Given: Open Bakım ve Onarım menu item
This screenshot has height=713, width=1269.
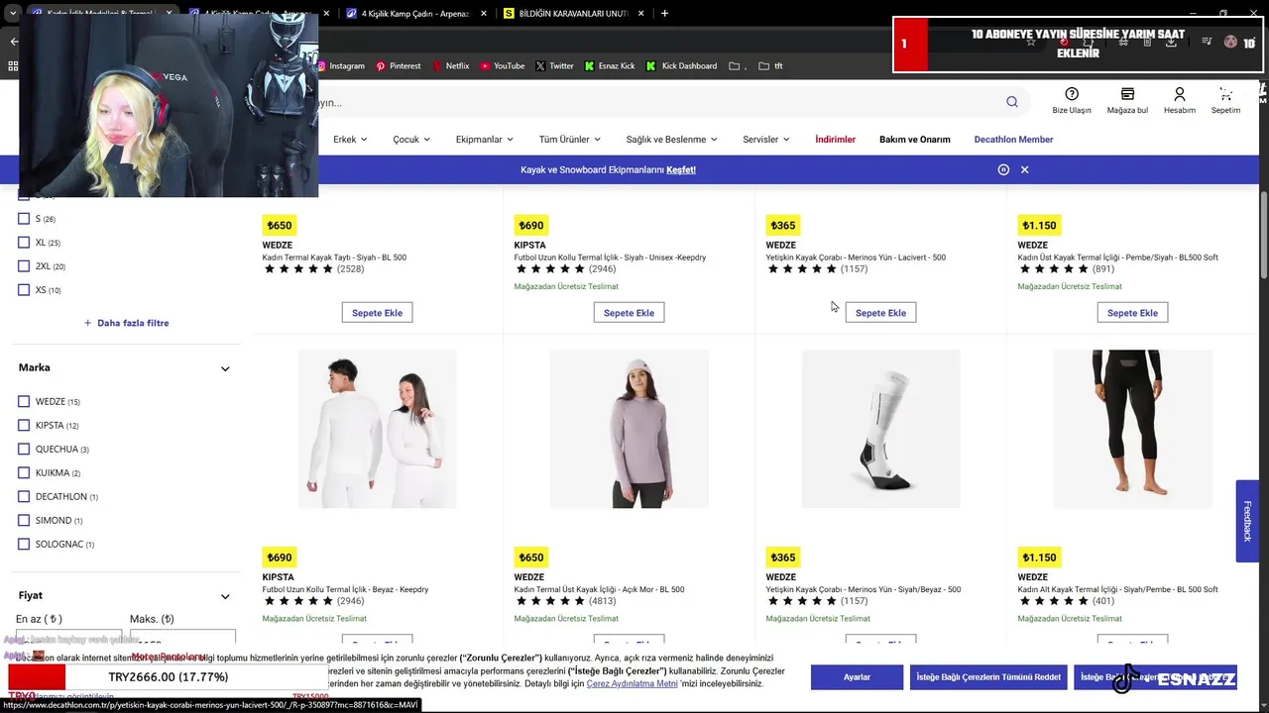Looking at the screenshot, I should click(x=914, y=140).
